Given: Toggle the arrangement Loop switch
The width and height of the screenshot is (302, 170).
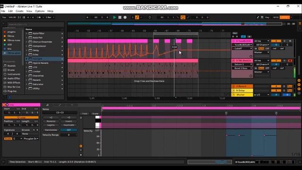Looking at the screenshot, I should [x=183, y=17].
